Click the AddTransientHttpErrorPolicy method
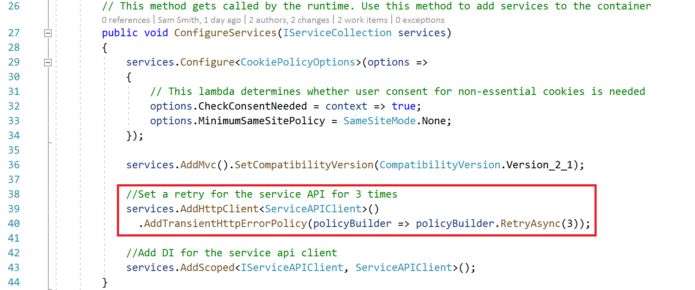Image resolution: width=695 pixels, height=290 pixels. 225,224
